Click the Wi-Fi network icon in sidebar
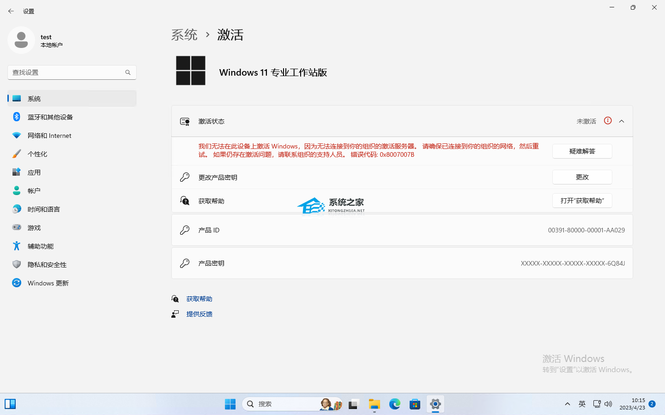The height and width of the screenshot is (415, 665). point(17,135)
